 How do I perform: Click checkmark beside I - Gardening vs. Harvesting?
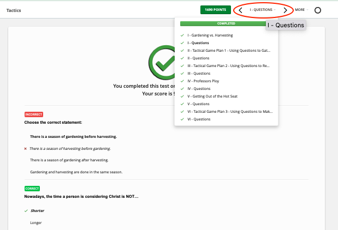182,35
